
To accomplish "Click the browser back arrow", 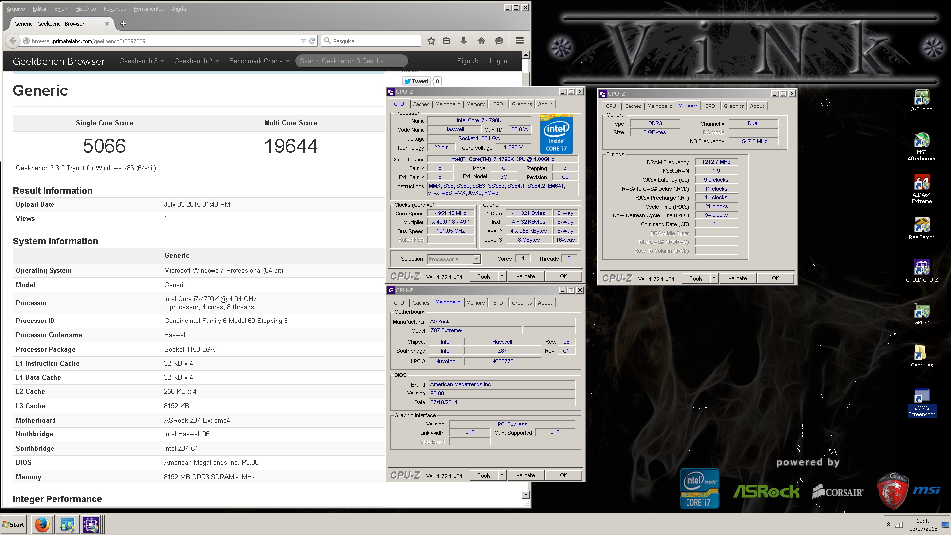I will point(13,41).
